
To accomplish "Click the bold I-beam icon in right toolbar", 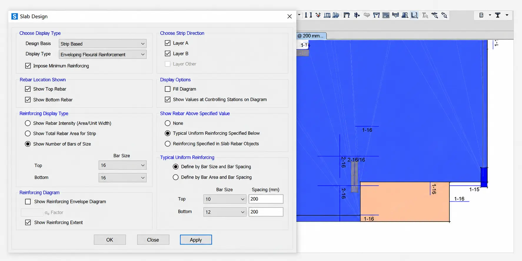I will point(498,15).
